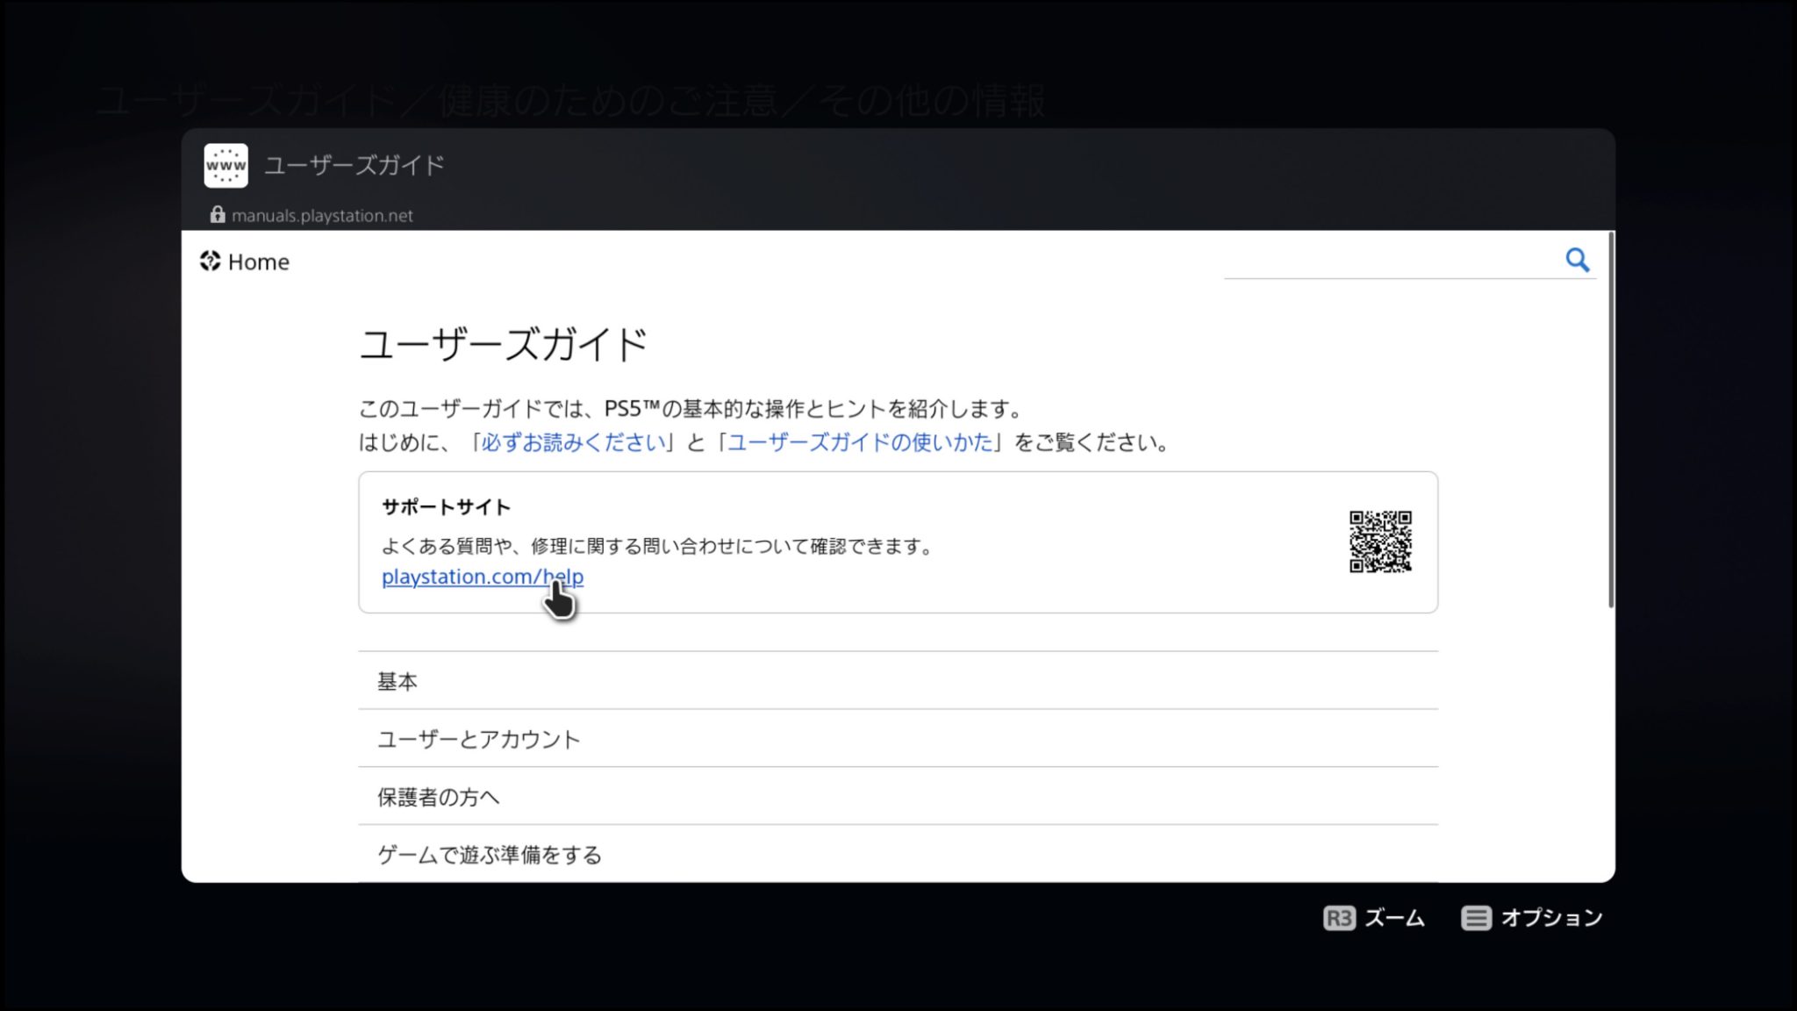
Task: Open the ユーザーガイドの使いかた link
Action: [x=860, y=442]
